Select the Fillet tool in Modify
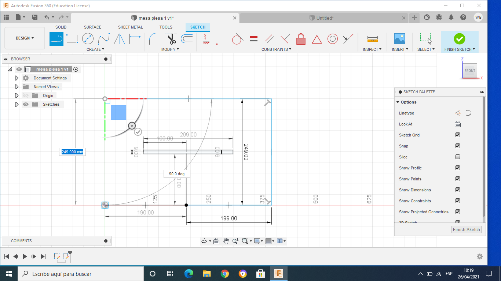This screenshot has height=281, width=501. point(156,38)
